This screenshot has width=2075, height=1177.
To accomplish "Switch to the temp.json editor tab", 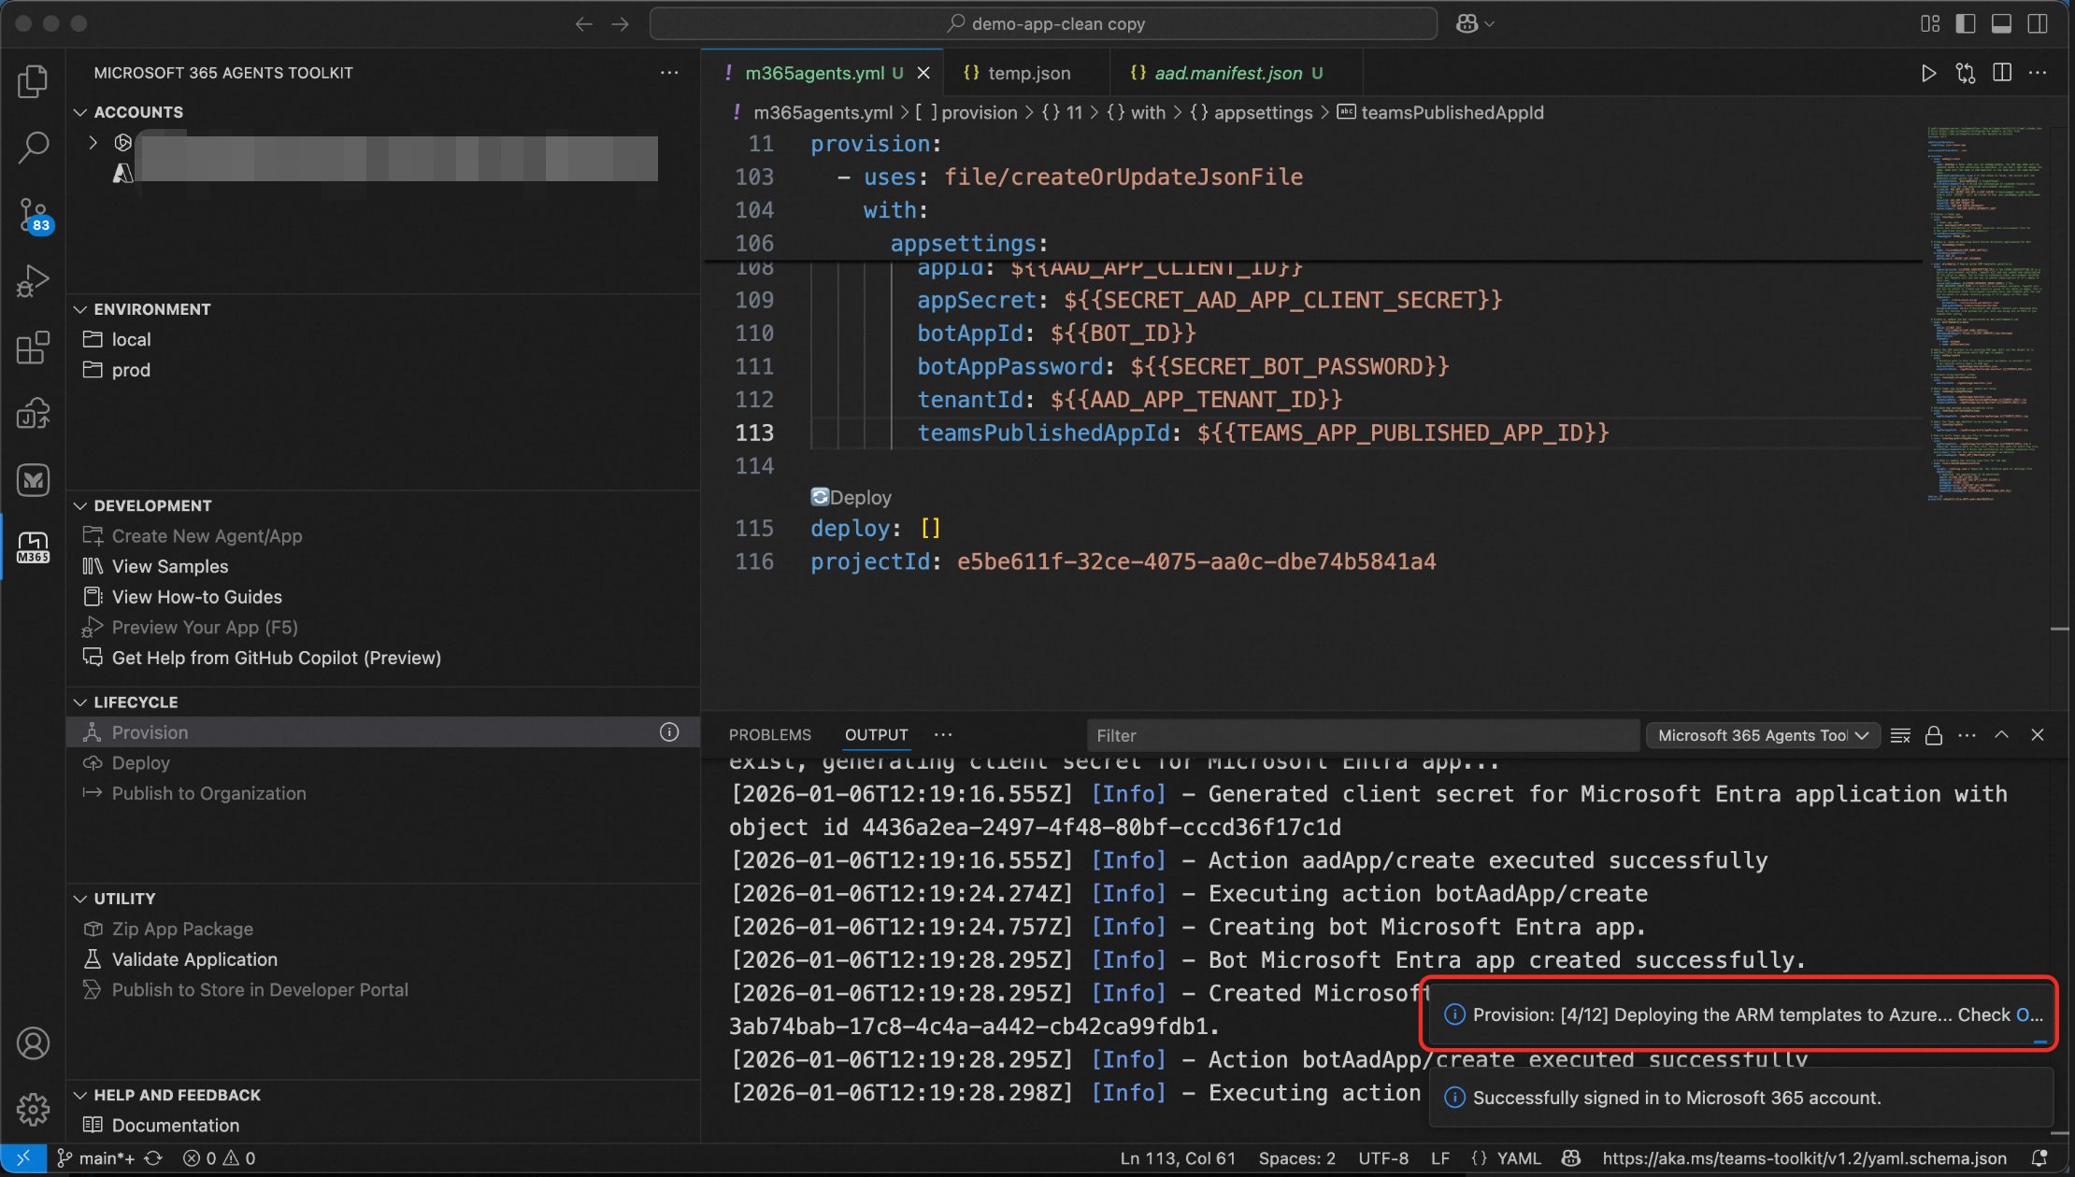I will tap(1028, 73).
